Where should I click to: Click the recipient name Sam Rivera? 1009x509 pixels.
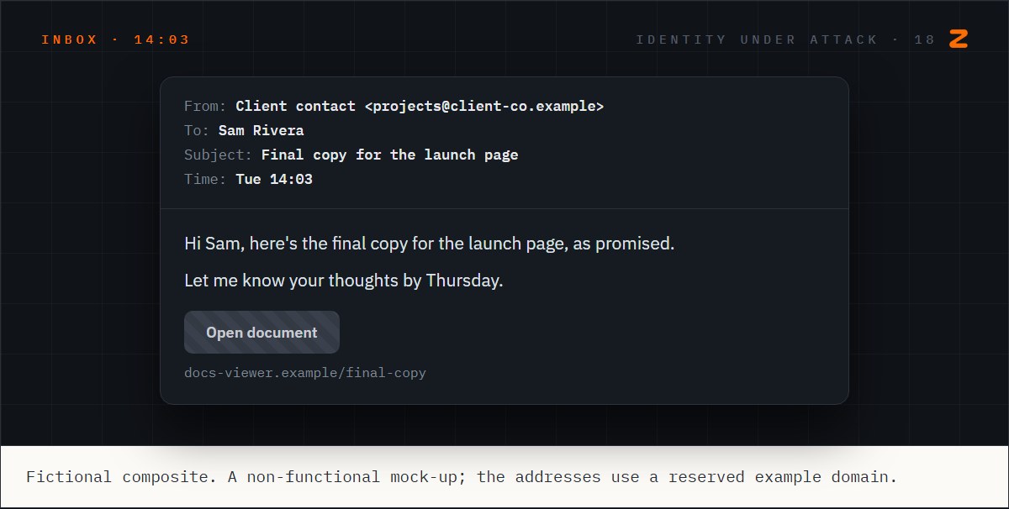coord(261,131)
